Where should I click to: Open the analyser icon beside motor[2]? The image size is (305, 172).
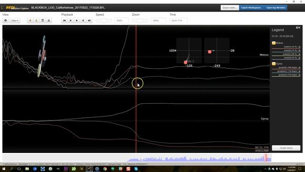click(x=299, y=51)
